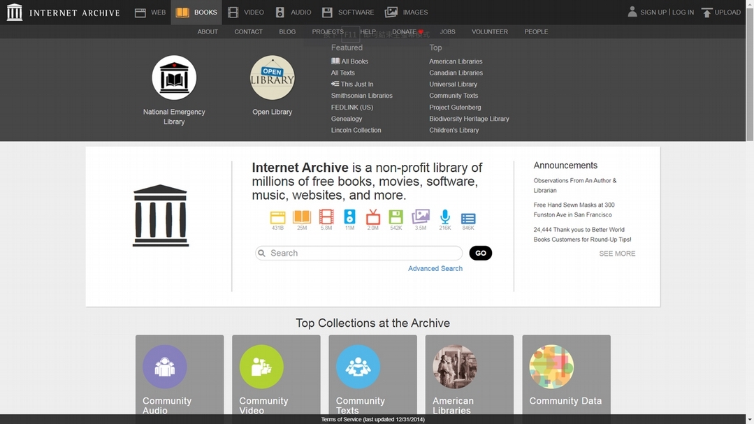Click the software floppy icon labeled 542K
This screenshot has height=424, width=754.
(396, 217)
